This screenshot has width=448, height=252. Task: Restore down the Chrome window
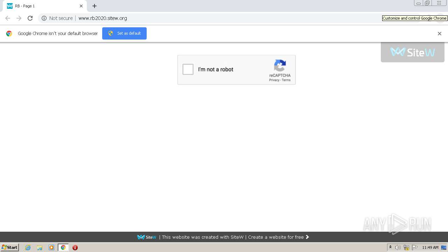[x=427, y=3]
